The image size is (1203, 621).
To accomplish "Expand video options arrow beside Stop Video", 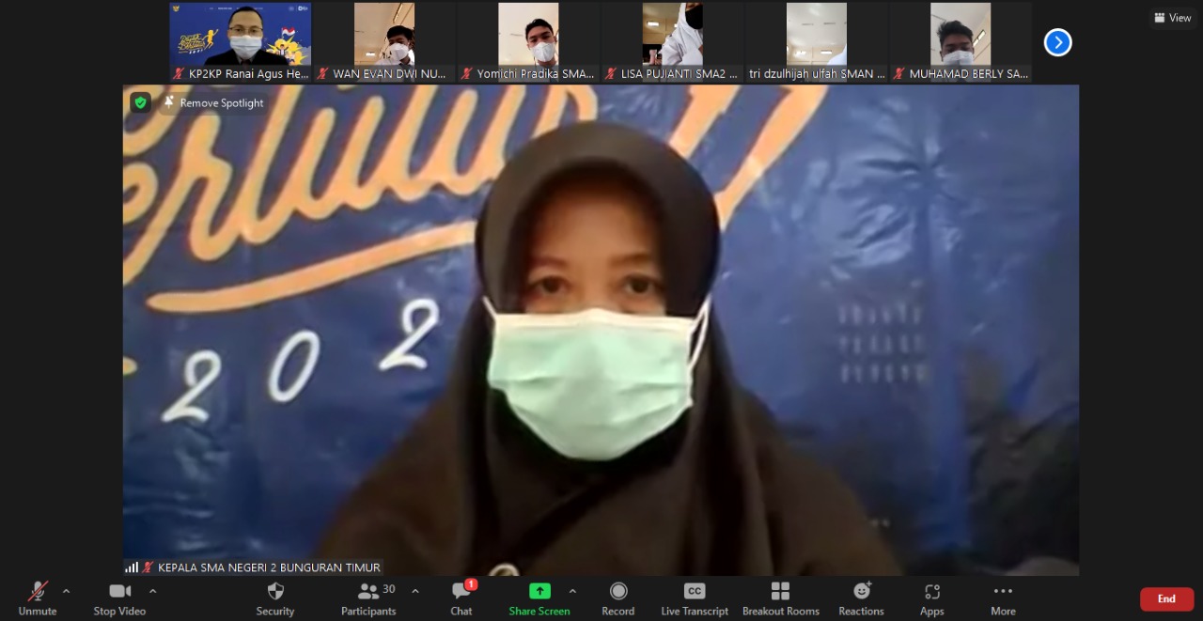I will [x=153, y=592].
